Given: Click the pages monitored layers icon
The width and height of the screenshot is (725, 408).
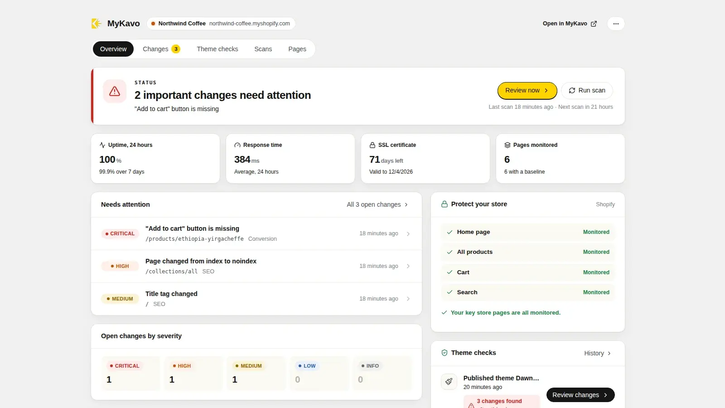Looking at the screenshot, I should (x=507, y=145).
